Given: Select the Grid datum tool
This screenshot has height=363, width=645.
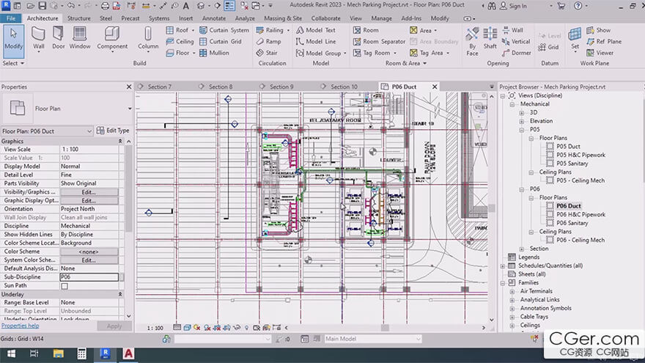Looking at the screenshot, I should pos(548,48).
